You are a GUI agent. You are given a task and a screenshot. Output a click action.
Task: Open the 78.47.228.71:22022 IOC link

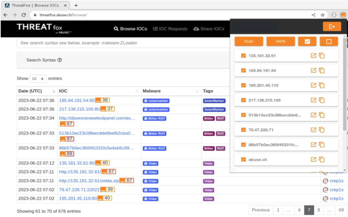tap(79, 190)
